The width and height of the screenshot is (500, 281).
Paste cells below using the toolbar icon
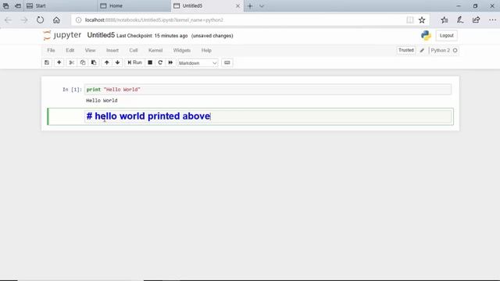pos(94,62)
